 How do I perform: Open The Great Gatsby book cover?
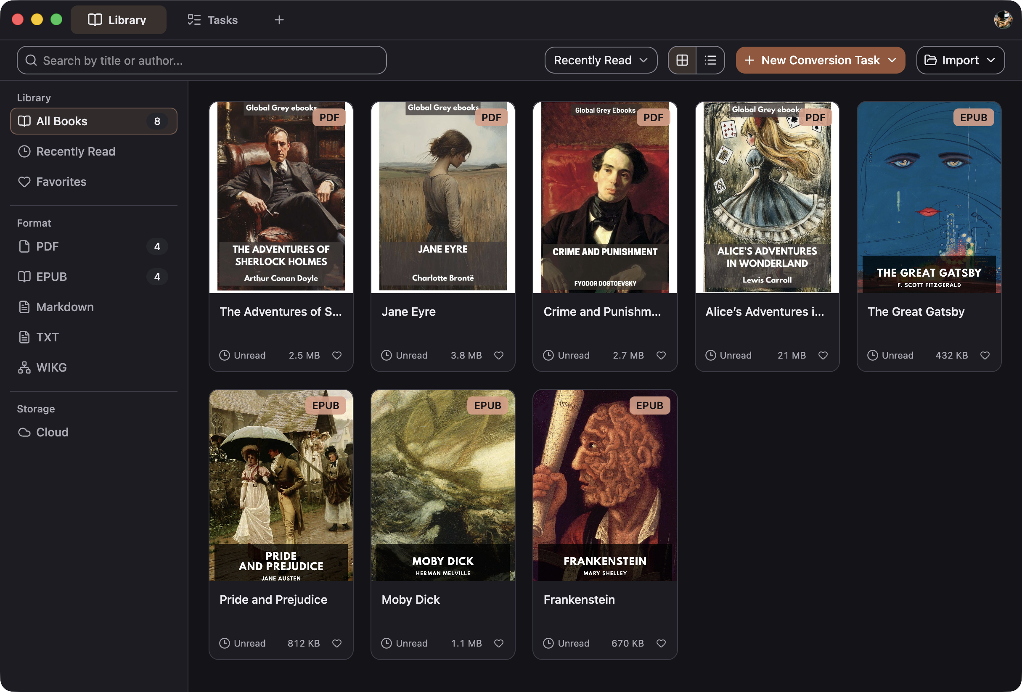(x=929, y=198)
